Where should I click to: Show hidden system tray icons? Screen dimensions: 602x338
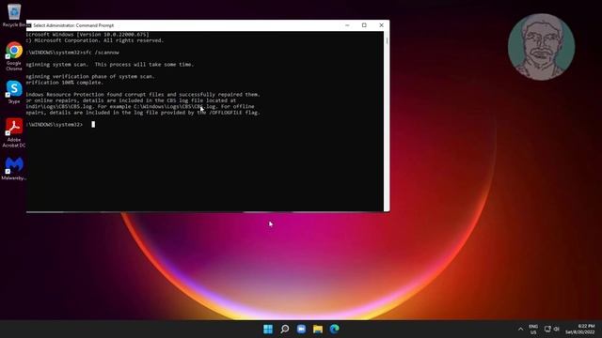coord(520,330)
